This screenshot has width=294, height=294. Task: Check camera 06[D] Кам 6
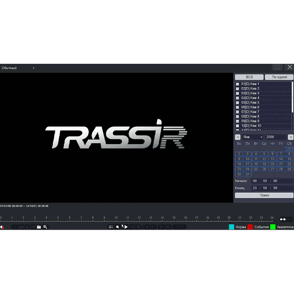coord(237,107)
